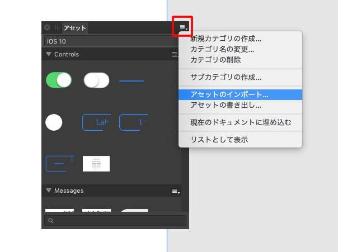Select the green enabled switch asset
This screenshot has height=252, width=338.
pos(59,80)
